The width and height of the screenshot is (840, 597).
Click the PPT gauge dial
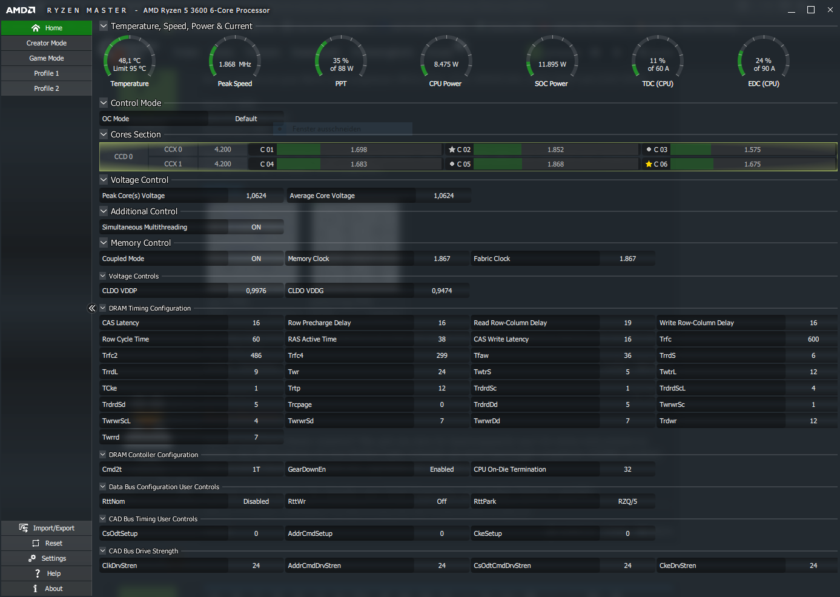pos(341,57)
